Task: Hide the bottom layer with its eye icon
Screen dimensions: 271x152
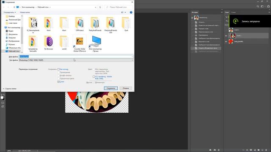Action: click(226, 41)
